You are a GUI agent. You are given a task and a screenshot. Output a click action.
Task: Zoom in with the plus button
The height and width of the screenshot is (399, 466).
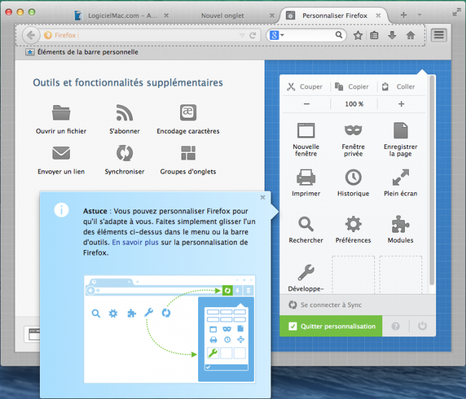pos(402,104)
